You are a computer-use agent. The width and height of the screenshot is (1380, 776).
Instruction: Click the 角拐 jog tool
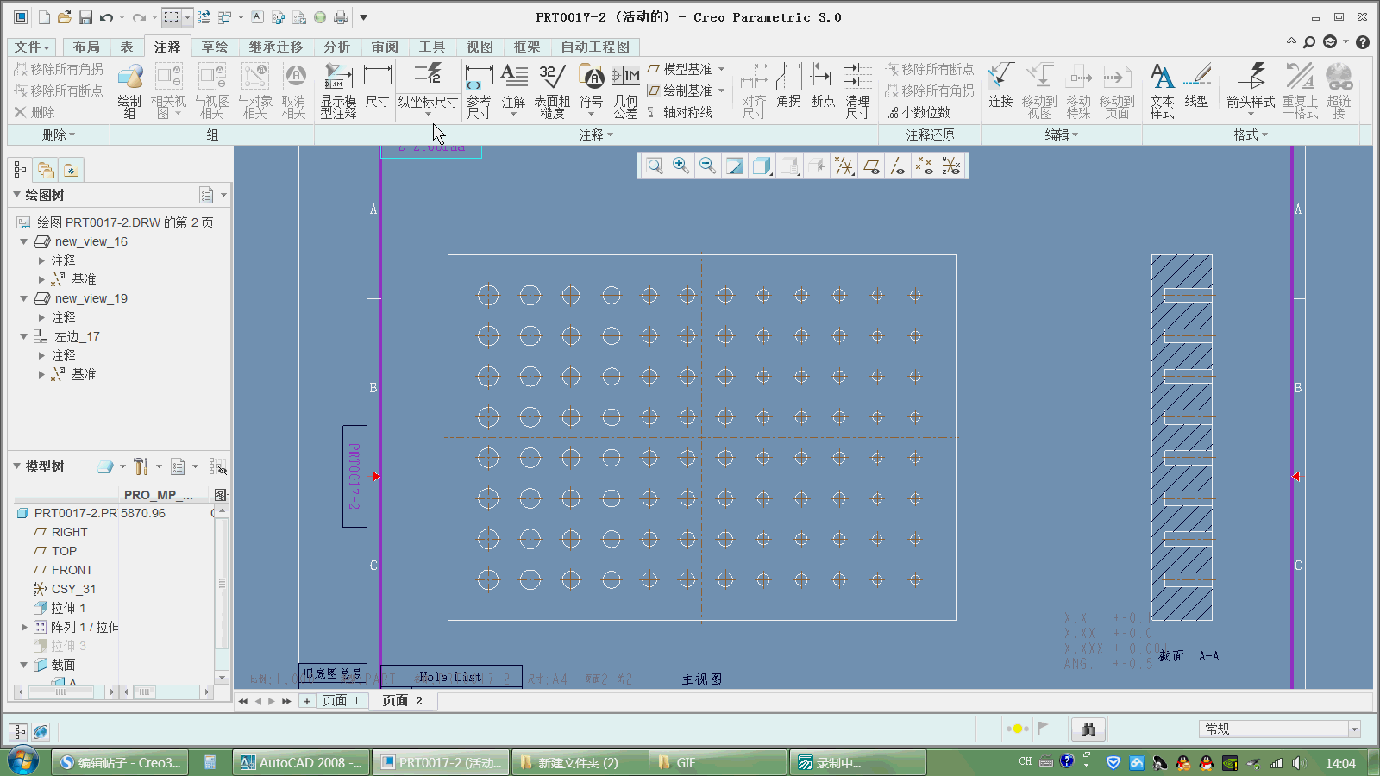pos(789,86)
